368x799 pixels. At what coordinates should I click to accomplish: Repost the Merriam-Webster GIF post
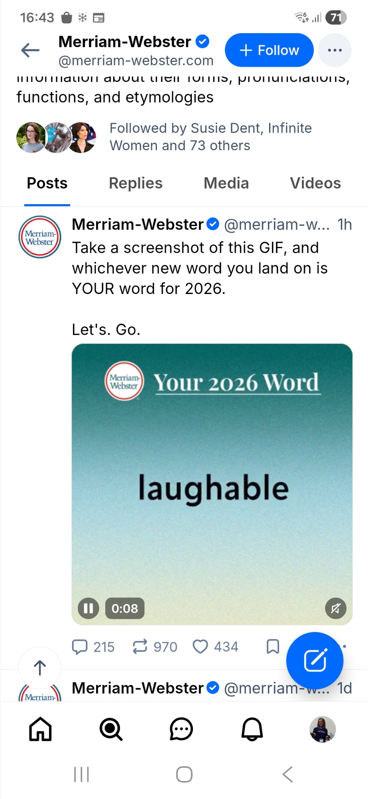click(140, 646)
